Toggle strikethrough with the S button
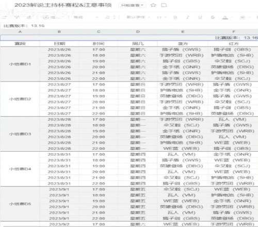258x227 pixels. coord(213,17)
